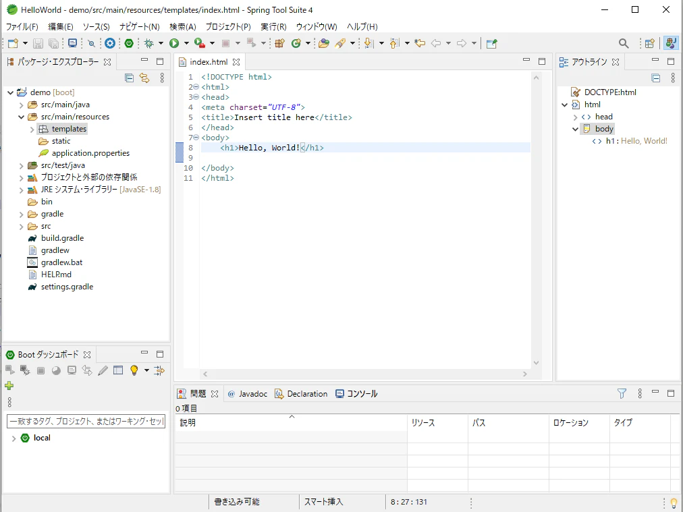The width and height of the screenshot is (683, 512).
Task: Switch to the Javadoc tab
Action: 248,393
